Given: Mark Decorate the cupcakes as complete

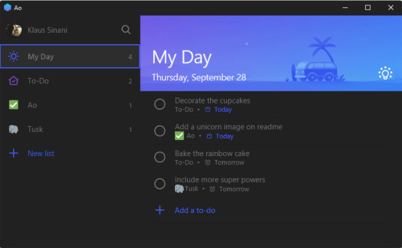Looking at the screenshot, I should [160, 104].
